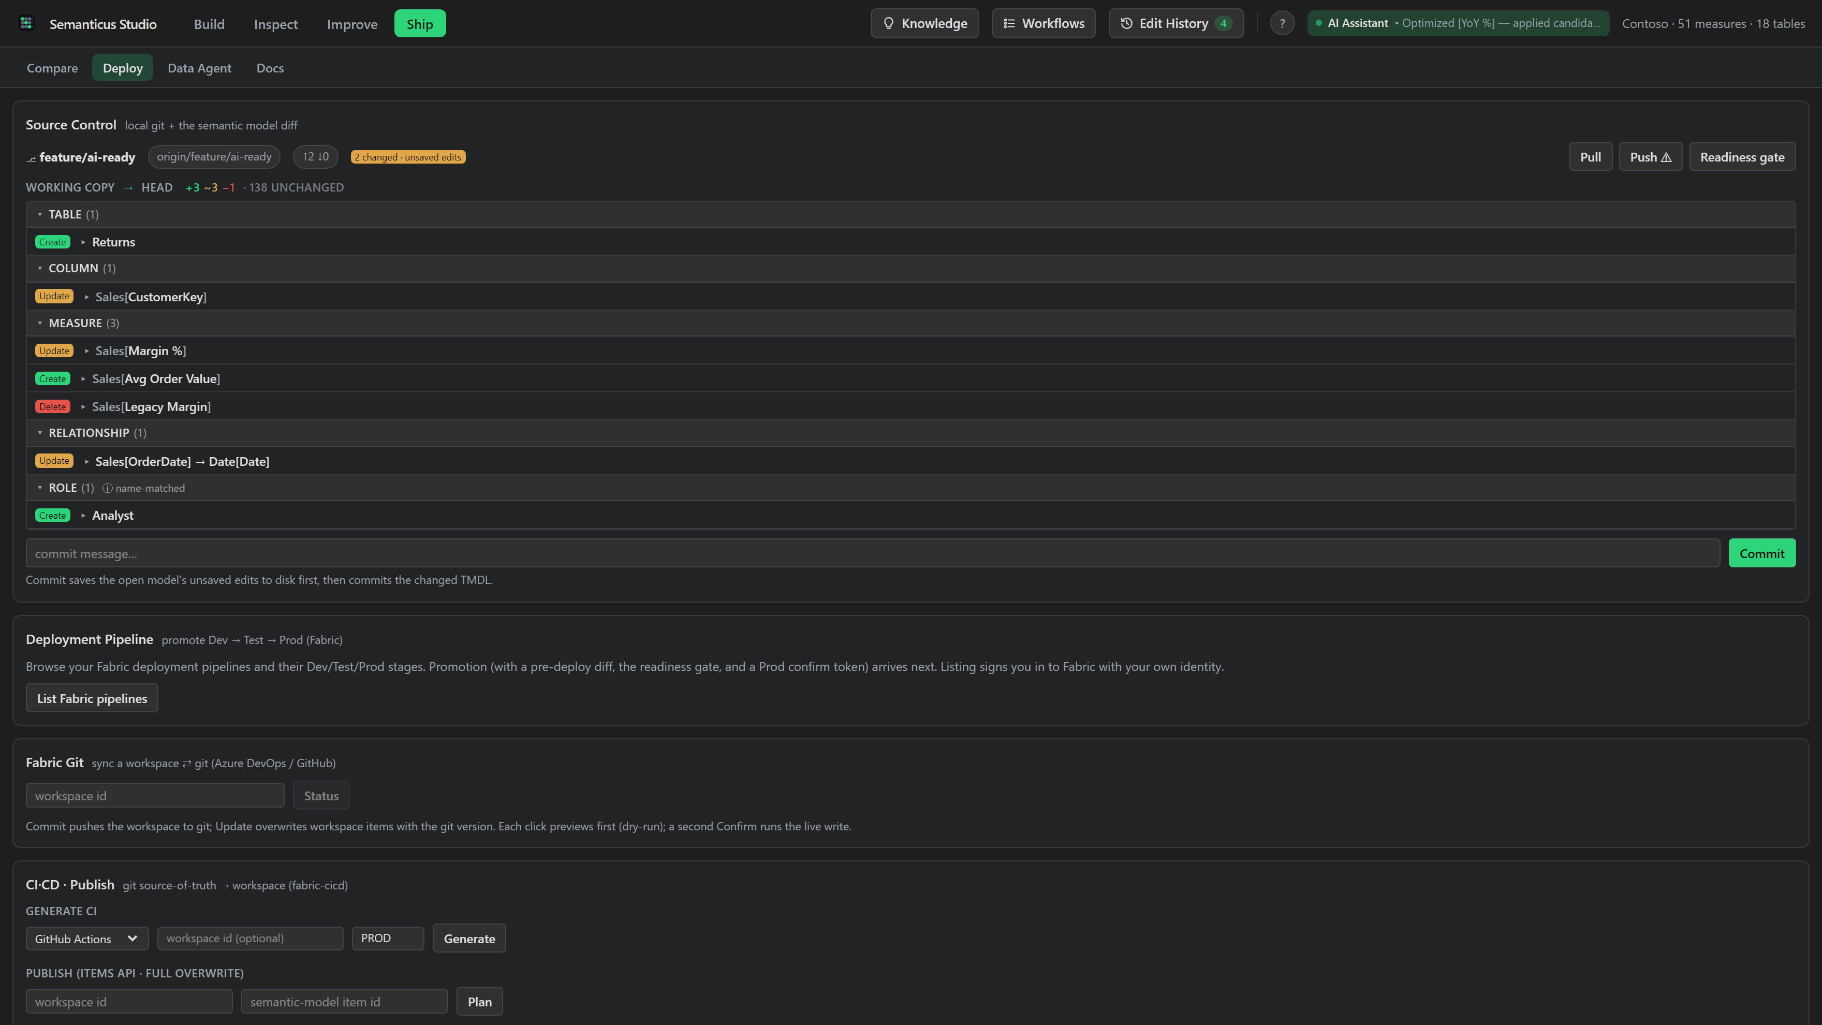Open Edit History with 4 edits
The width and height of the screenshot is (1822, 1025).
(x=1176, y=23)
